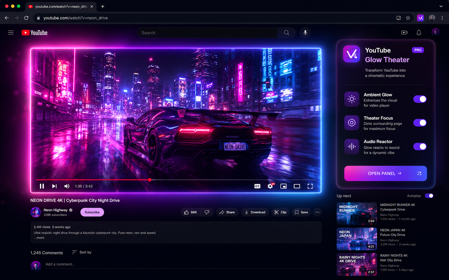Click the Search input box
The width and height of the screenshot is (449, 280).
coord(207,33)
